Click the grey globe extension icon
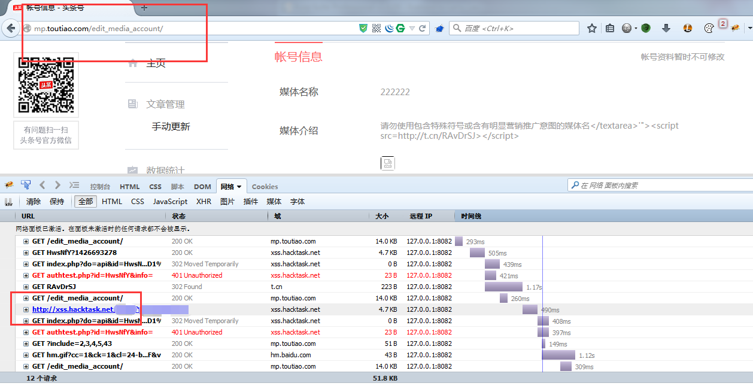This screenshot has height=386, width=753. coord(627,28)
